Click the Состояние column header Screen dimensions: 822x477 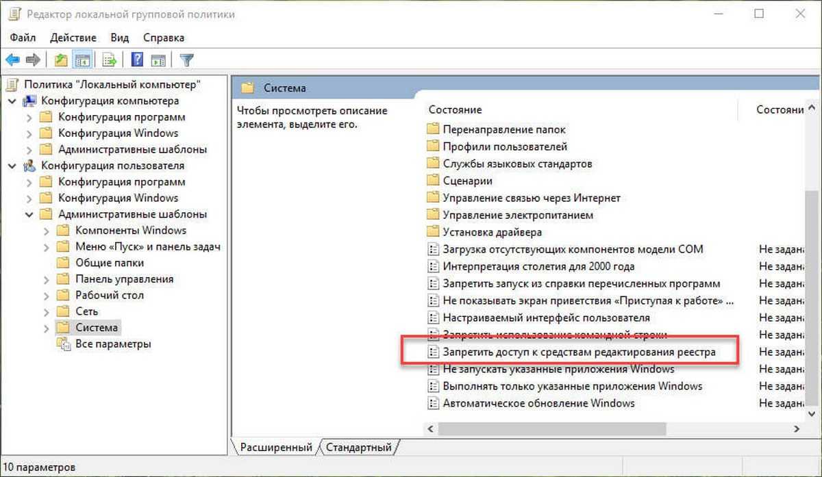[455, 109]
